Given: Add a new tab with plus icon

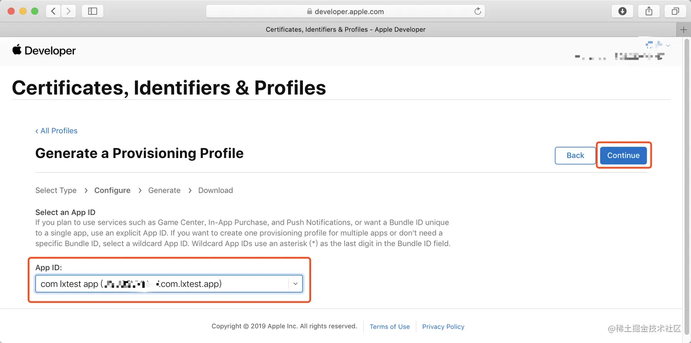Looking at the screenshot, I should click(x=684, y=30).
